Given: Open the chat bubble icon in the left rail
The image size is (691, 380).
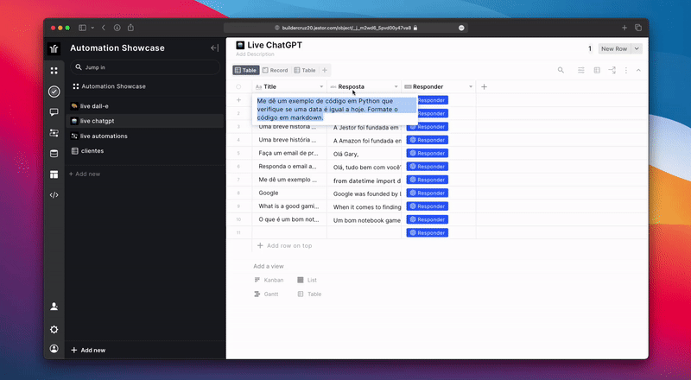Looking at the screenshot, I should tap(54, 112).
